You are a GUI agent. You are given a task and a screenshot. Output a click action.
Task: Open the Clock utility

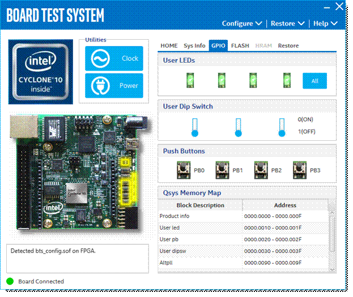click(114, 58)
